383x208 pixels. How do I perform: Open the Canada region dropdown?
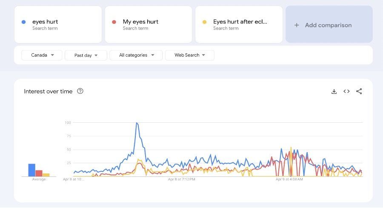[x=42, y=55]
